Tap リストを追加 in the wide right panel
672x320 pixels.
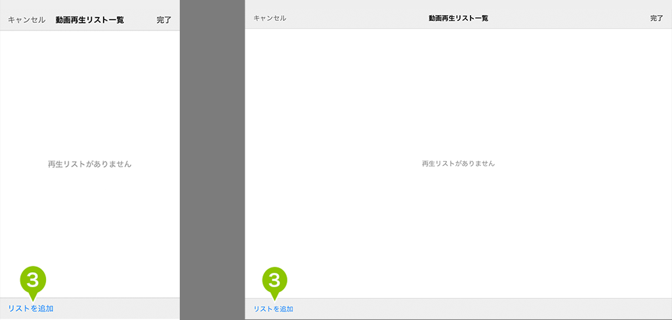click(x=274, y=309)
